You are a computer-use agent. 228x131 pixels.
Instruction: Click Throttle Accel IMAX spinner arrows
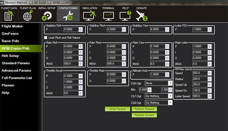[x=81, y=93]
